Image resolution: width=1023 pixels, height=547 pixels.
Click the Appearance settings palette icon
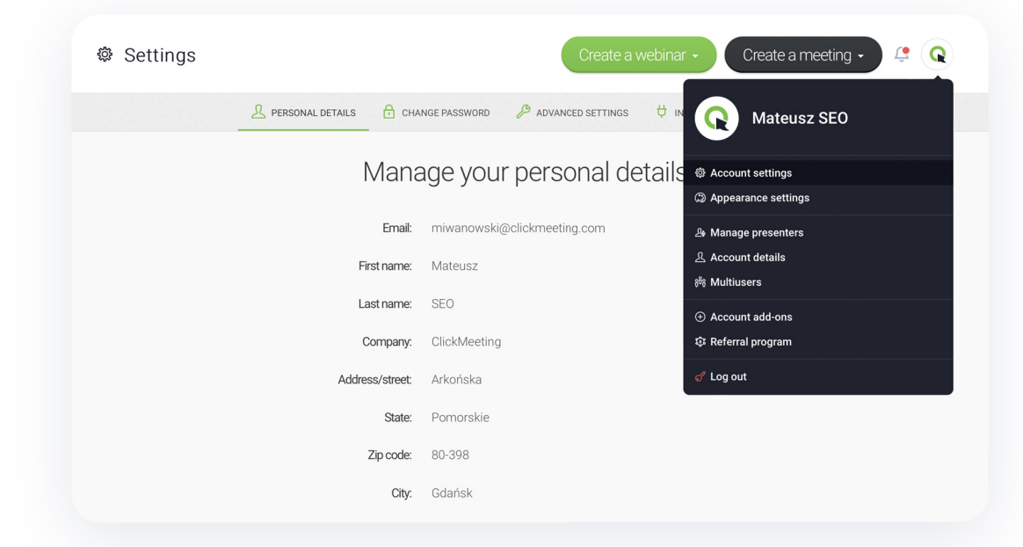click(700, 198)
